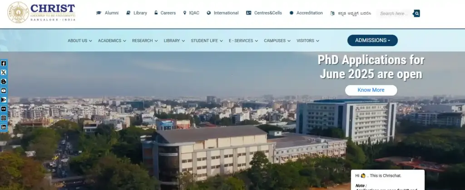Click the Christ University logo
The image size is (465, 190).
click(41, 12)
